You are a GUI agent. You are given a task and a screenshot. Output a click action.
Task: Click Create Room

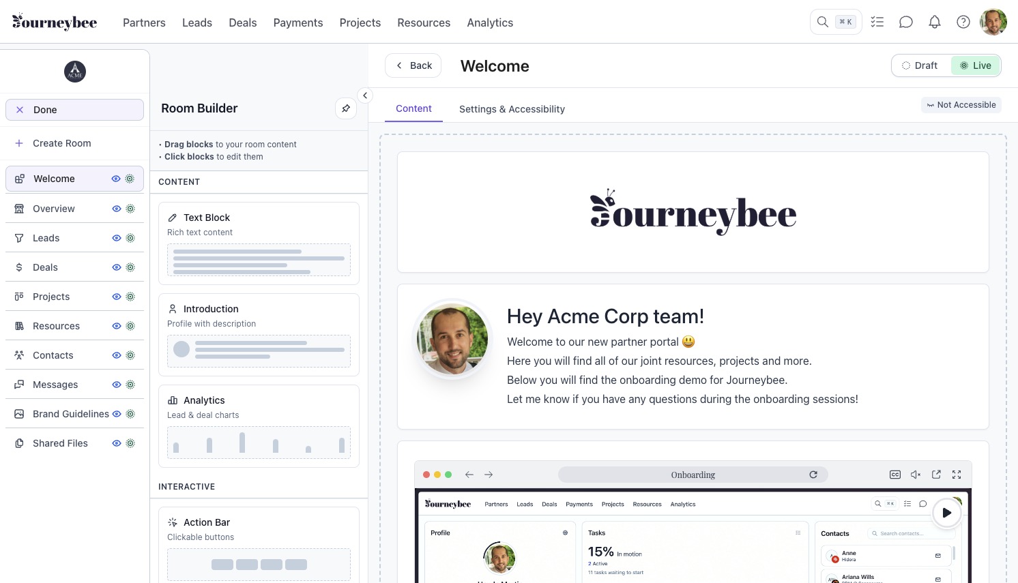tap(75, 143)
